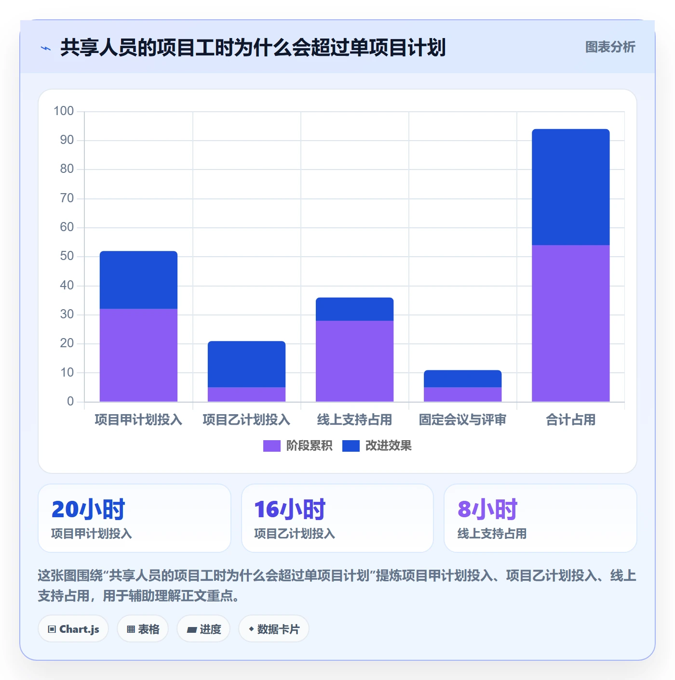Image resolution: width=675 pixels, height=680 pixels.
Task: Click the 合计占用 x-axis label
Action: tap(570, 420)
